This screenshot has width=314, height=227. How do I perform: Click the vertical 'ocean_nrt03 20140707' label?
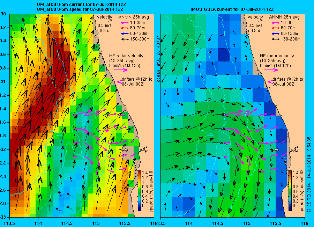158,59
